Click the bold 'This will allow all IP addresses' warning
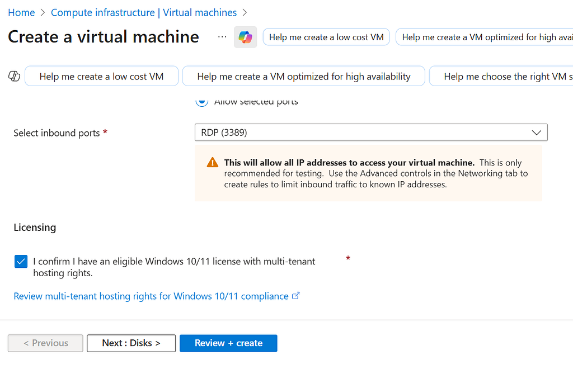573x369 pixels. [349, 163]
